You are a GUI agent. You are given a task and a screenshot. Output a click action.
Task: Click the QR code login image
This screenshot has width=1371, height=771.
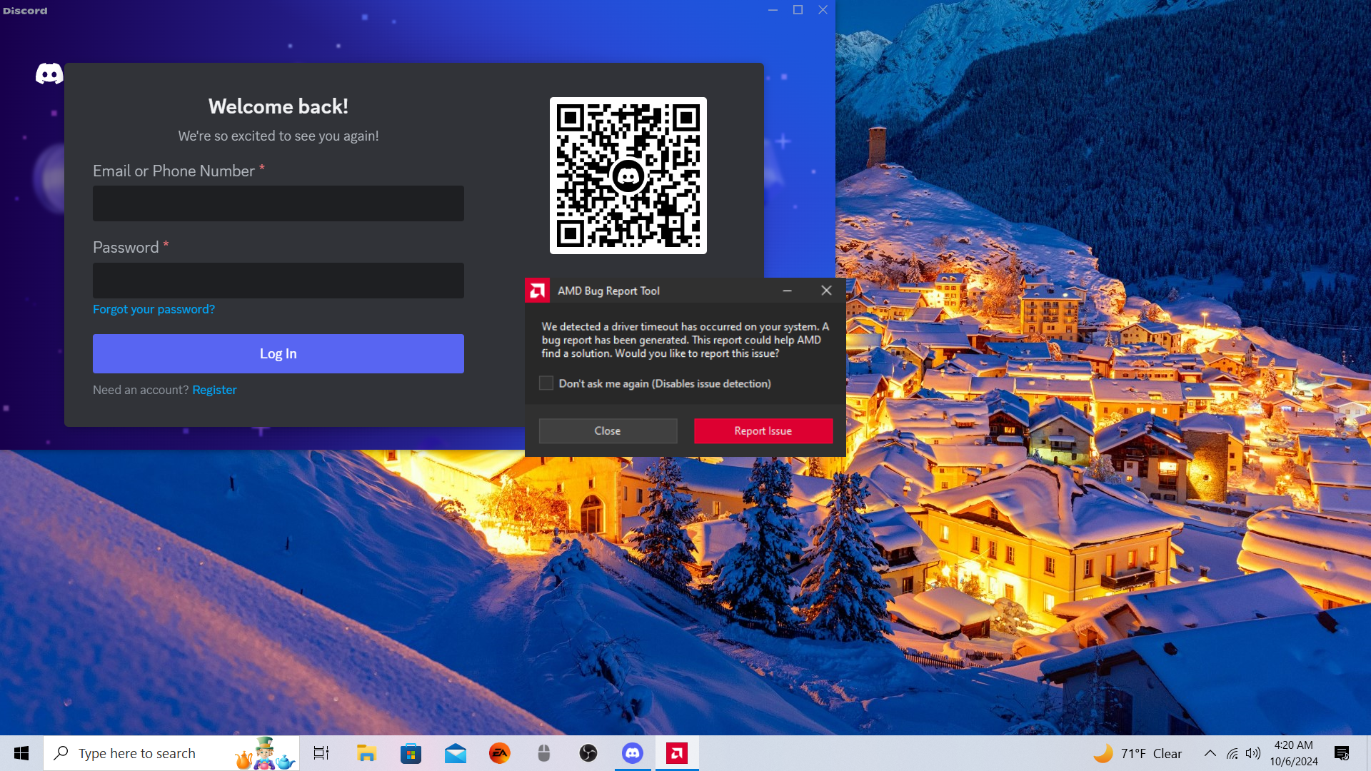click(628, 176)
